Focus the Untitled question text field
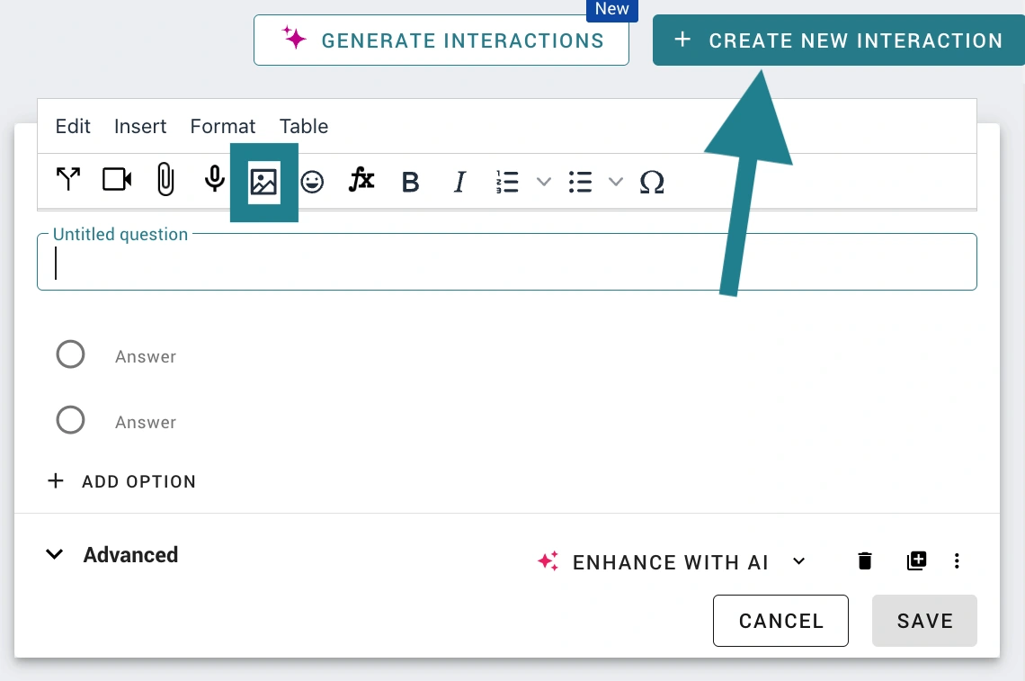1025x681 pixels. tap(507, 263)
